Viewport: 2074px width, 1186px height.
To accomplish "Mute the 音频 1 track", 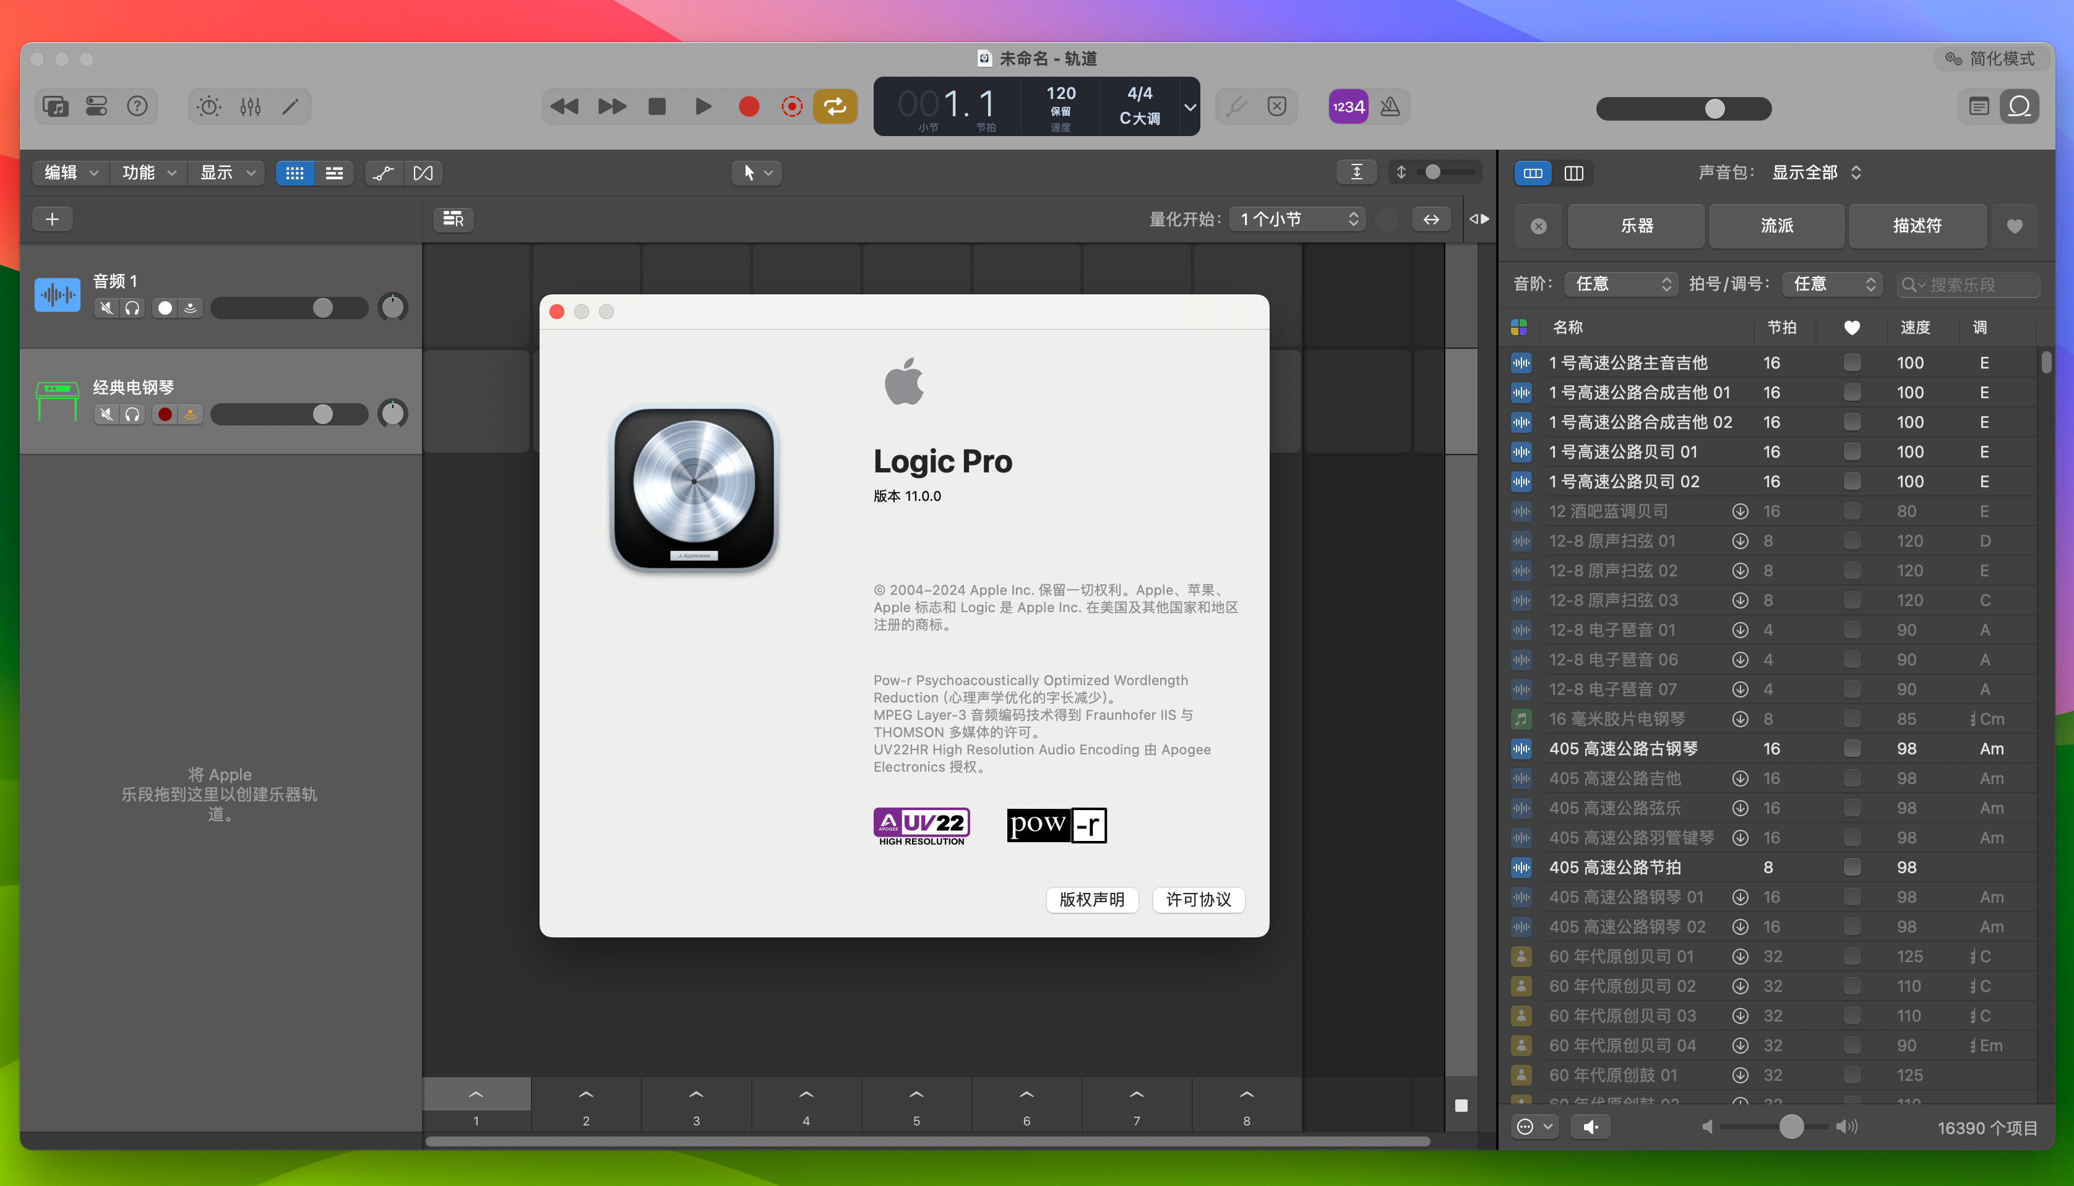I will pyautogui.click(x=106, y=308).
